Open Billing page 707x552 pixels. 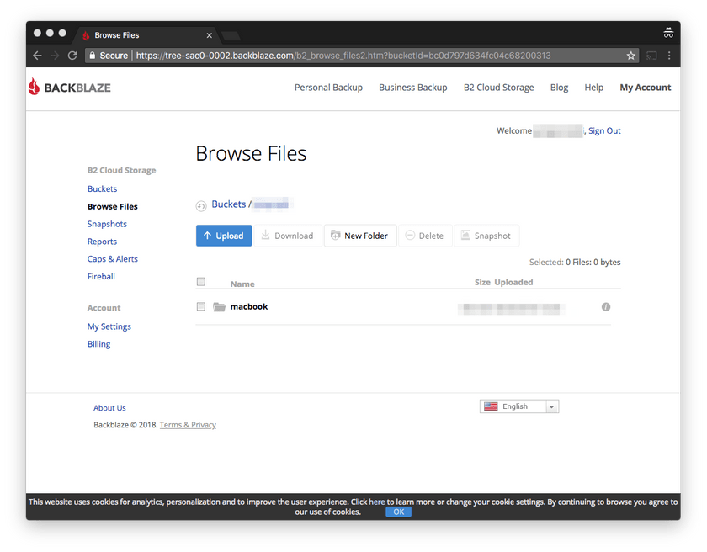98,344
